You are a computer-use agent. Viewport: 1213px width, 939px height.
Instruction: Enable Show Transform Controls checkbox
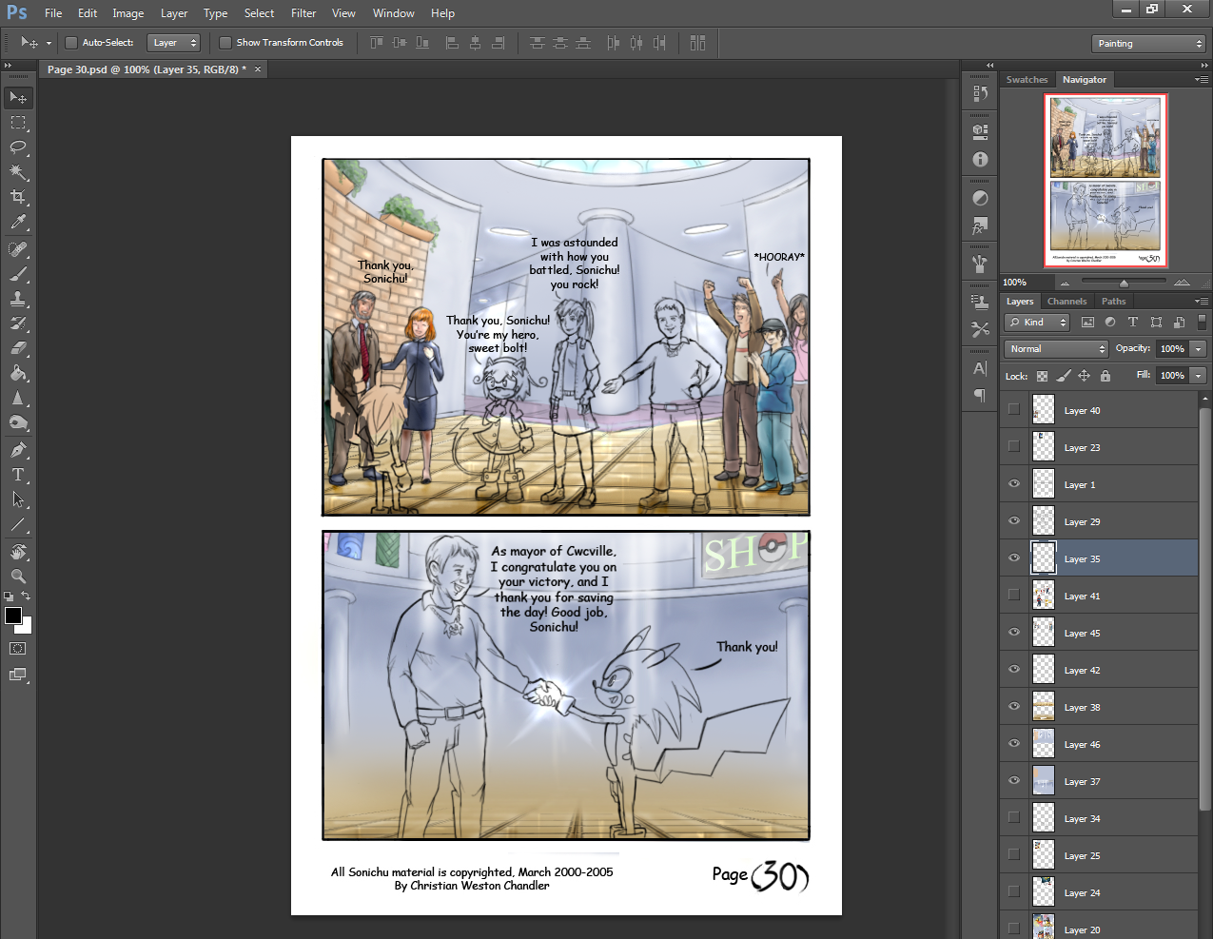[225, 43]
